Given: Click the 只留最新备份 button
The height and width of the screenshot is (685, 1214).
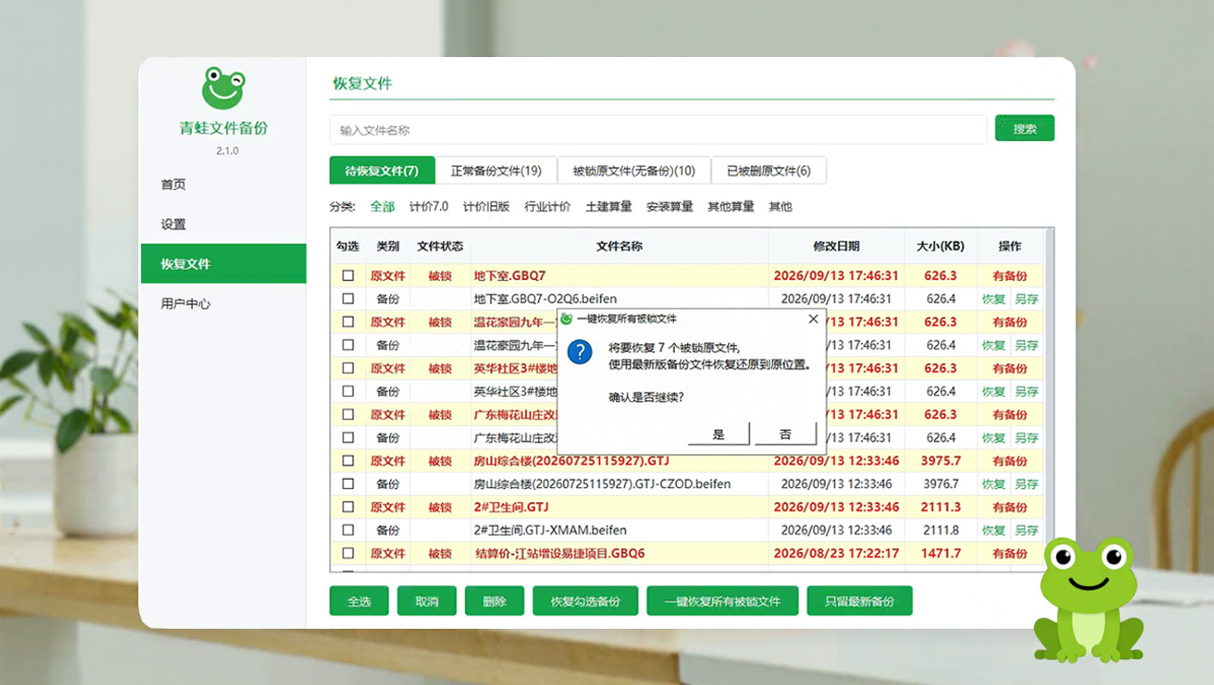Looking at the screenshot, I should pyautogui.click(x=860, y=601).
